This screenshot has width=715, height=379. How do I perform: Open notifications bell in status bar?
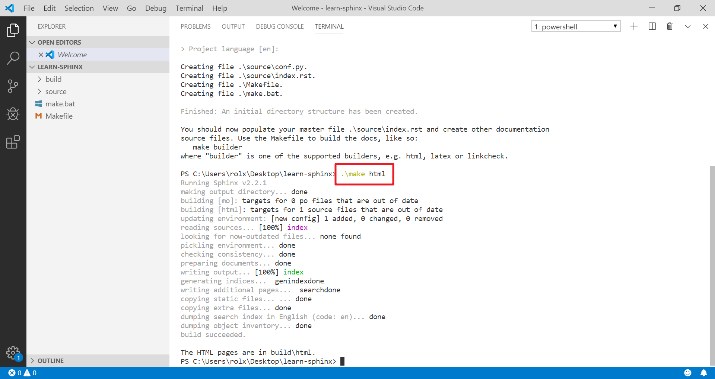703,373
